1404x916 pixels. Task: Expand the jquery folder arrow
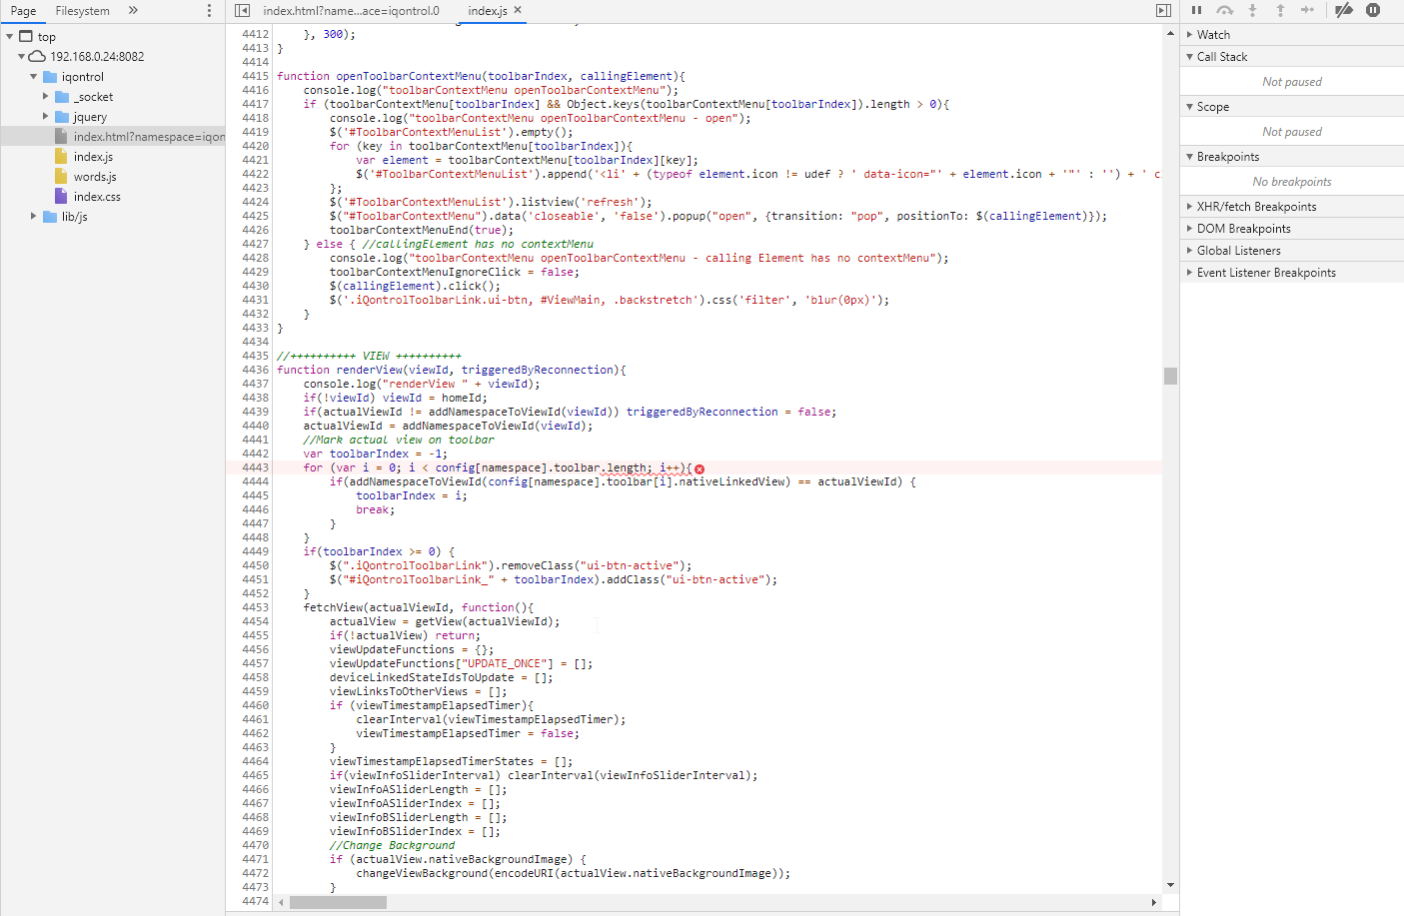pos(45,116)
